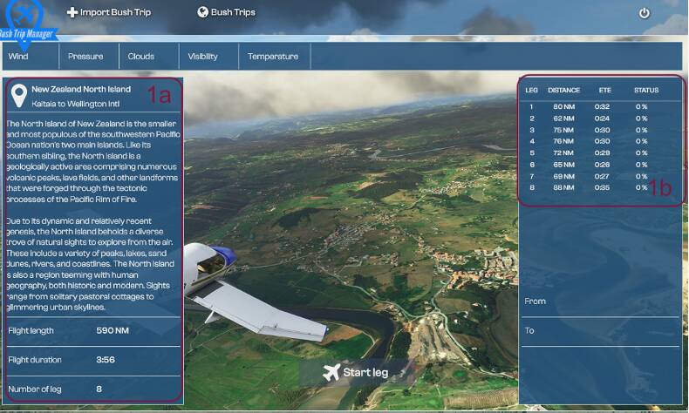This screenshot has width=689, height=413.
Task: Click the globe icon beside Bush Trips
Action: tap(202, 12)
